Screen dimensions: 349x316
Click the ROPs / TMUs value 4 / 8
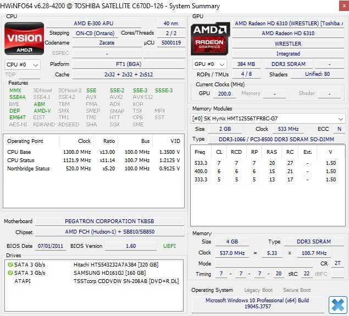tap(246, 74)
